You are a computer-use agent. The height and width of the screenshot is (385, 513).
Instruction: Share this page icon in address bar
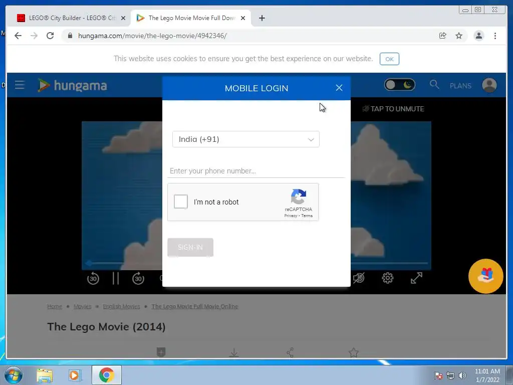[x=443, y=36]
